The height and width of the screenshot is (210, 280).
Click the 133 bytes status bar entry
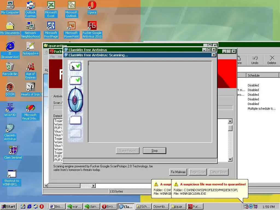[116, 191]
